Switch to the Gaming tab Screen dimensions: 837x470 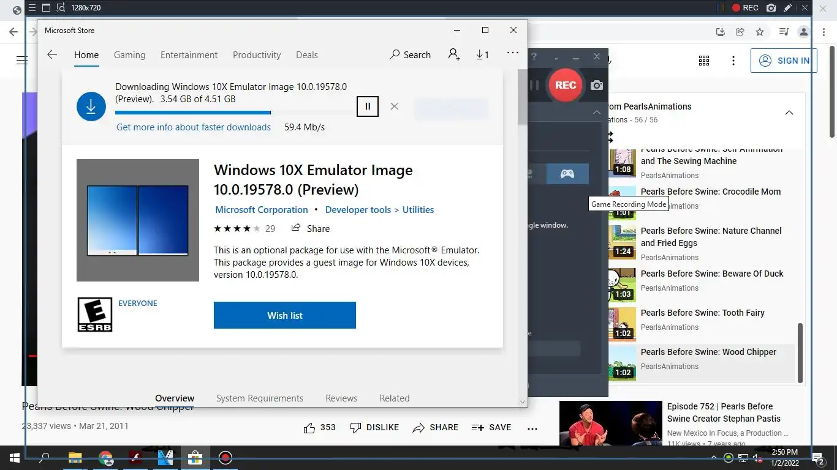pyautogui.click(x=130, y=55)
